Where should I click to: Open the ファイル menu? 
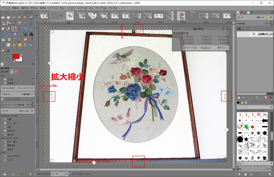(6, 8)
